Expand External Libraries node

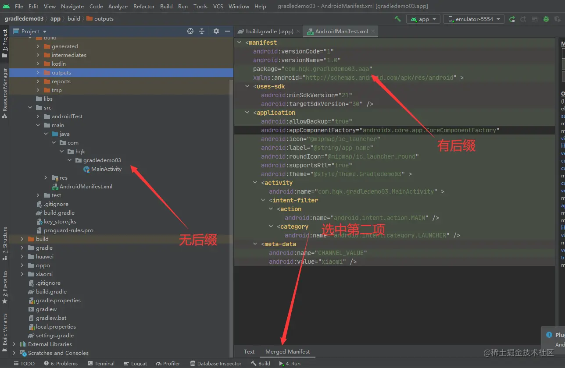click(x=14, y=344)
